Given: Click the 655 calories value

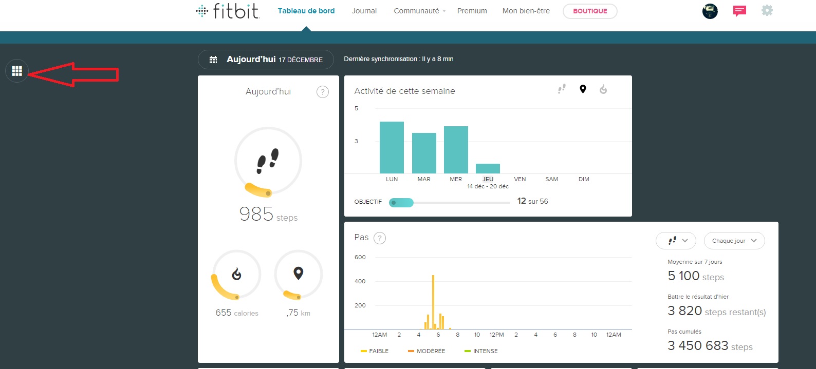Looking at the screenshot, I should (x=237, y=313).
